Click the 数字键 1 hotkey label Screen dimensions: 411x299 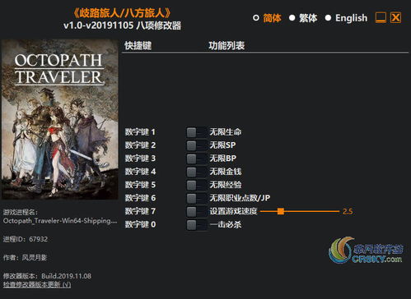click(x=140, y=132)
